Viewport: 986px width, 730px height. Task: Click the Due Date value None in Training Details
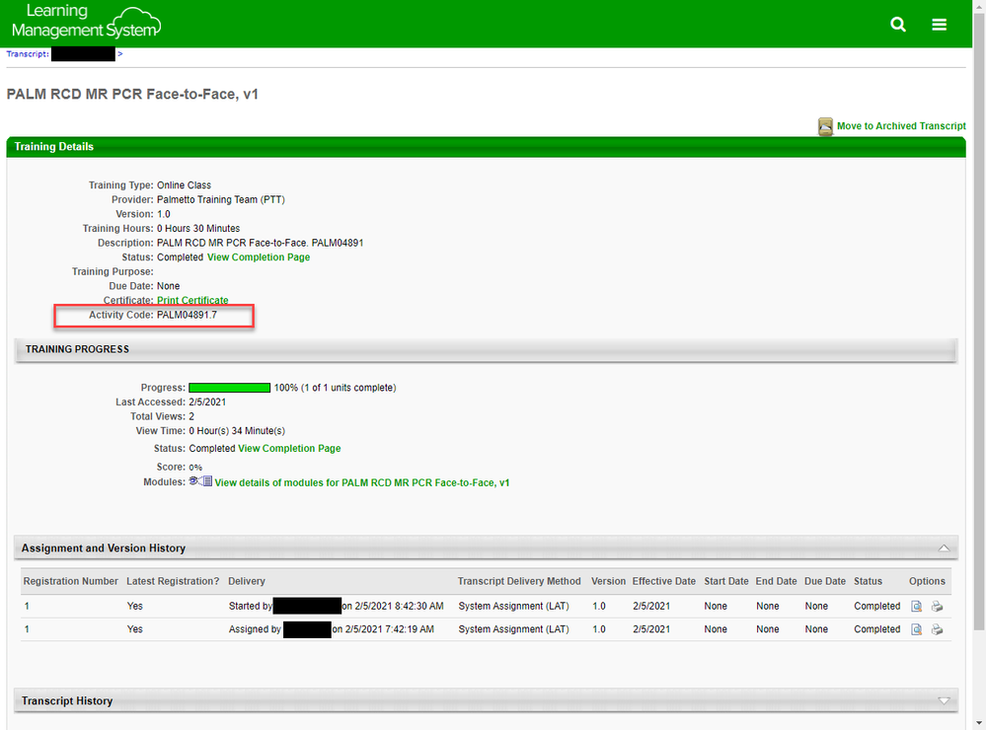(168, 286)
